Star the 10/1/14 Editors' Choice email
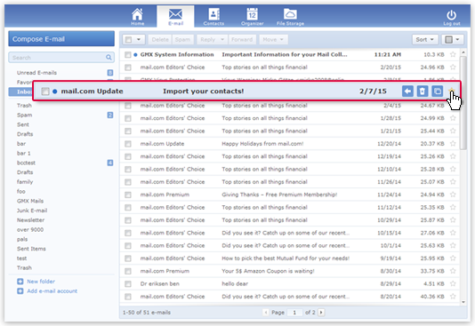 (x=453, y=245)
